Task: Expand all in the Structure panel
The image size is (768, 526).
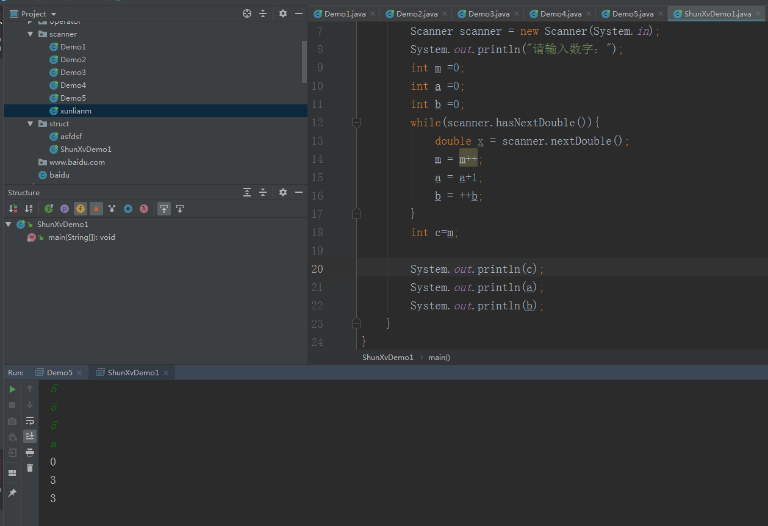Action: (x=247, y=192)
